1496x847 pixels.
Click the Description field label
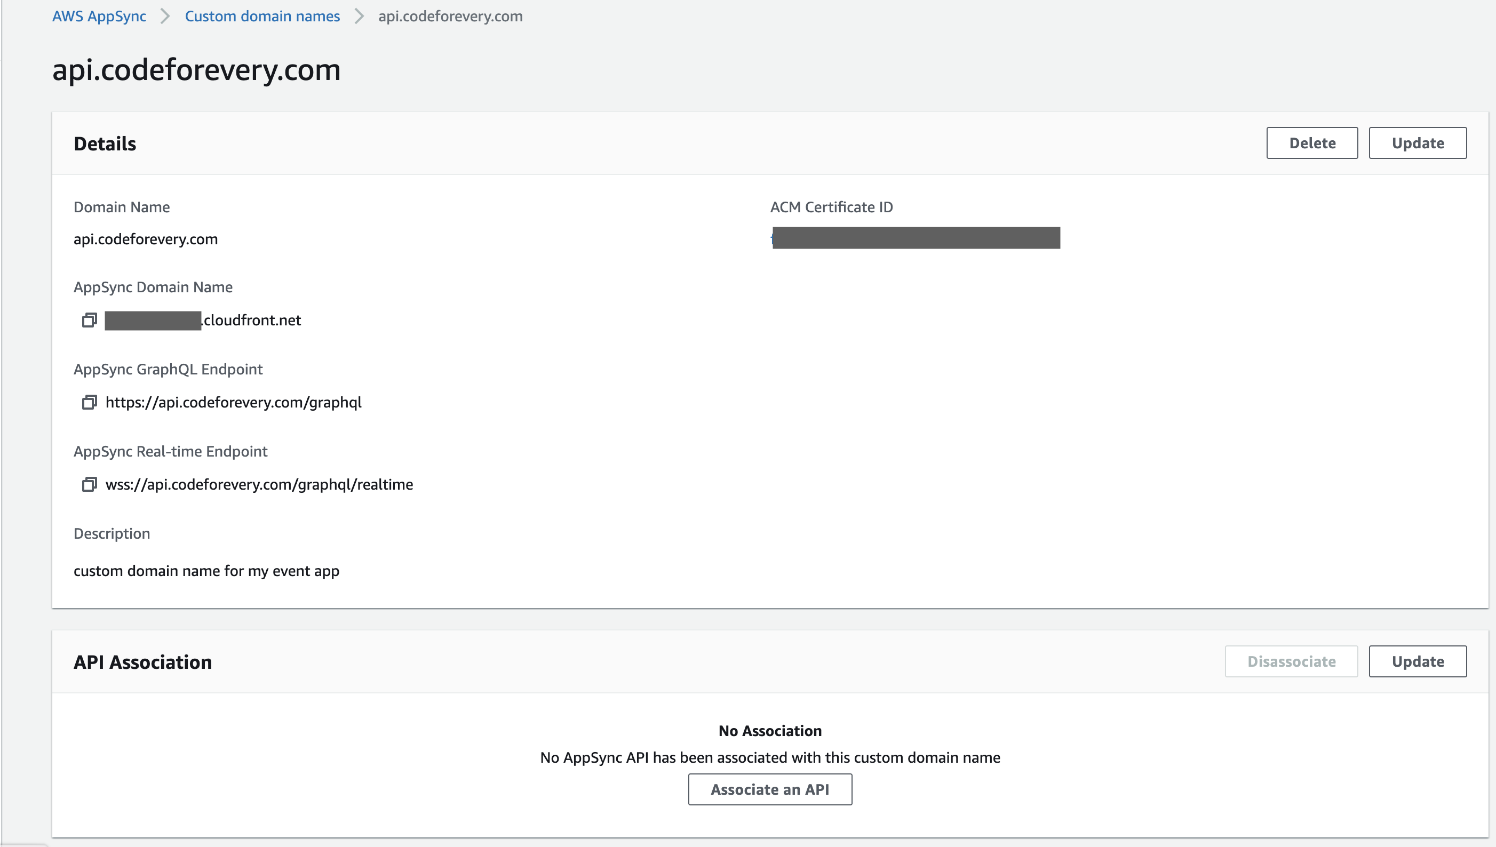[x=112, y=533]
